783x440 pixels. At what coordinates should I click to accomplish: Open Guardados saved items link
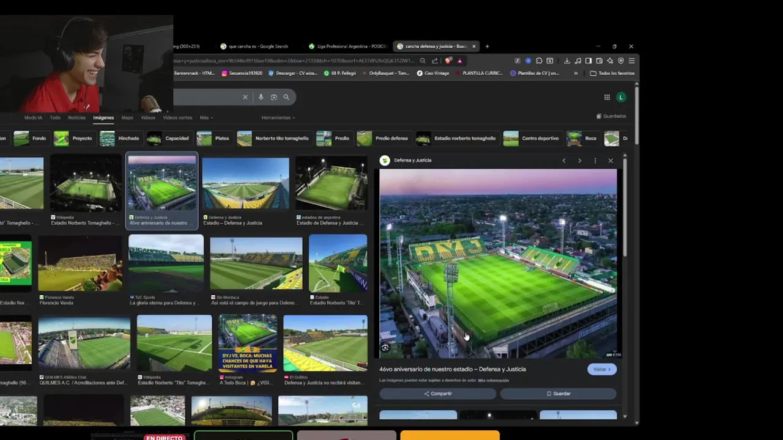(x=611, y=116)
